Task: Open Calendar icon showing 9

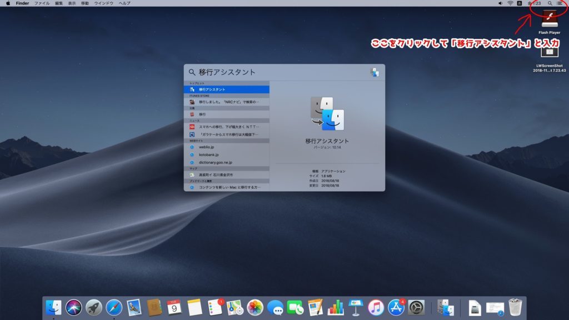Action: (174, 308)
